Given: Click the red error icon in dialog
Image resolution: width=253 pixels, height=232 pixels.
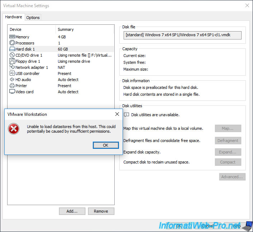Looking at the screenshot, I should pos(14,129).
